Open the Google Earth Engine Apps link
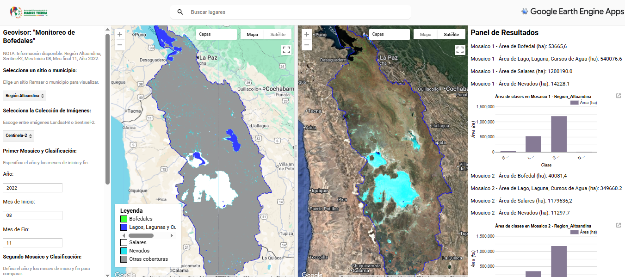Screen dimensions: 625x277 point(572,12)
